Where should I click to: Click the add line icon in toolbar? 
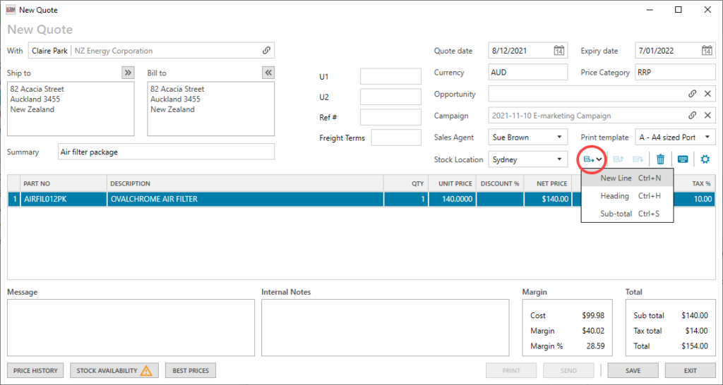point(588,159)
